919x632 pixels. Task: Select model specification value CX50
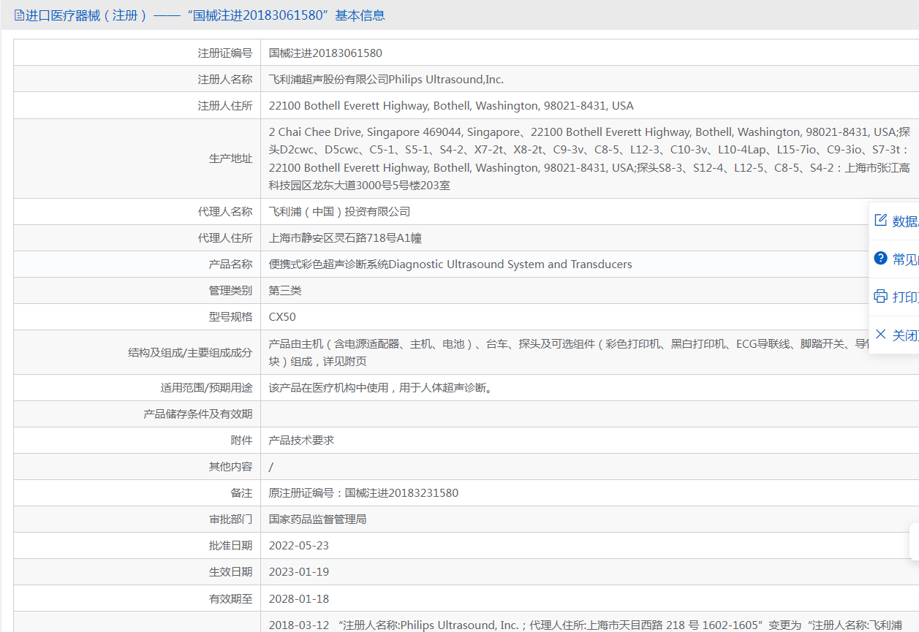(282, 317)
